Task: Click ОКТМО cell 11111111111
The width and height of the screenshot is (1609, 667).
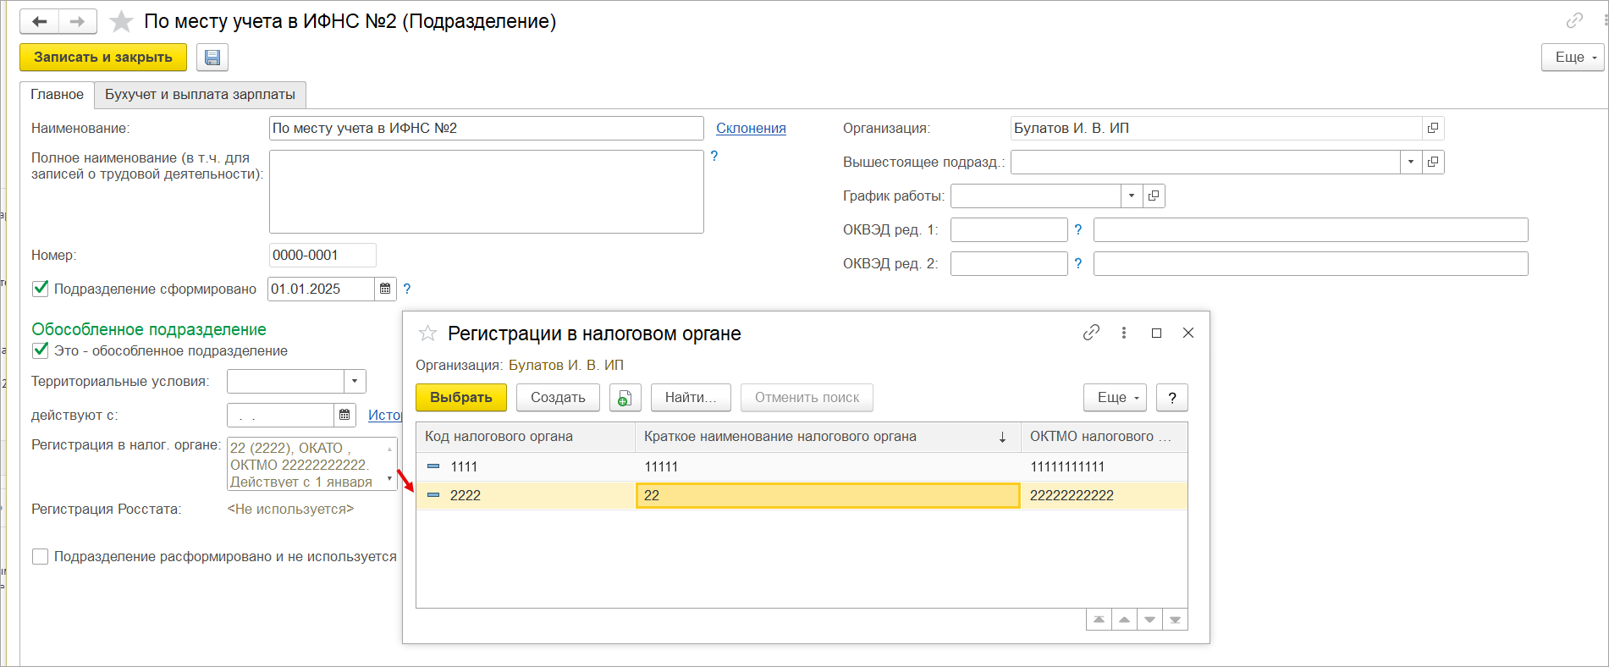Action: (x=1104, y=466)
